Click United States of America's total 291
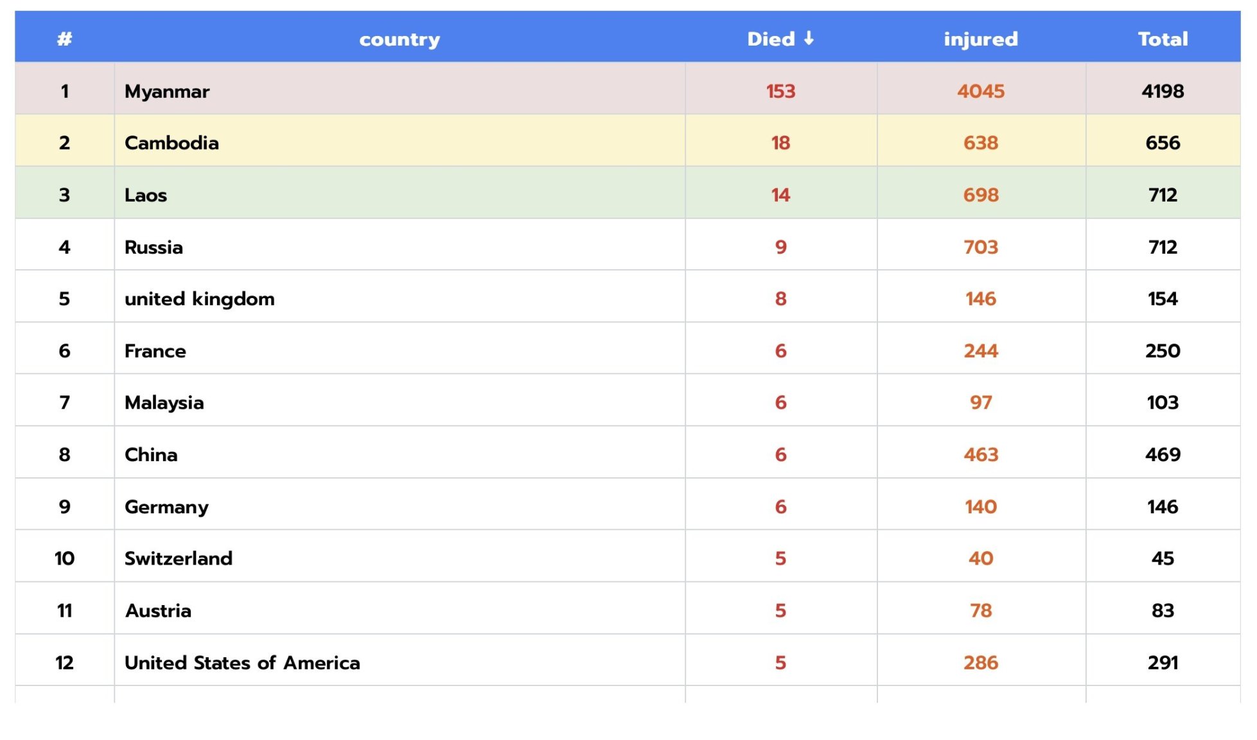This screenshot has height=740, width=1257. tap(1163, 662)
